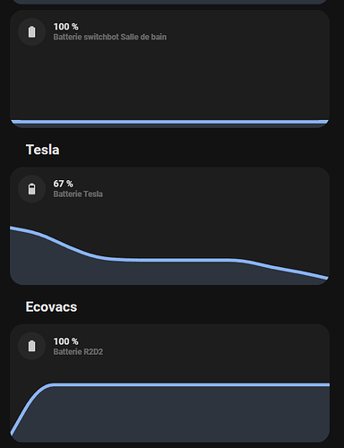Click the 100 % R2D2 battery value
344x448 pixels.
click(x=65, y=341)
